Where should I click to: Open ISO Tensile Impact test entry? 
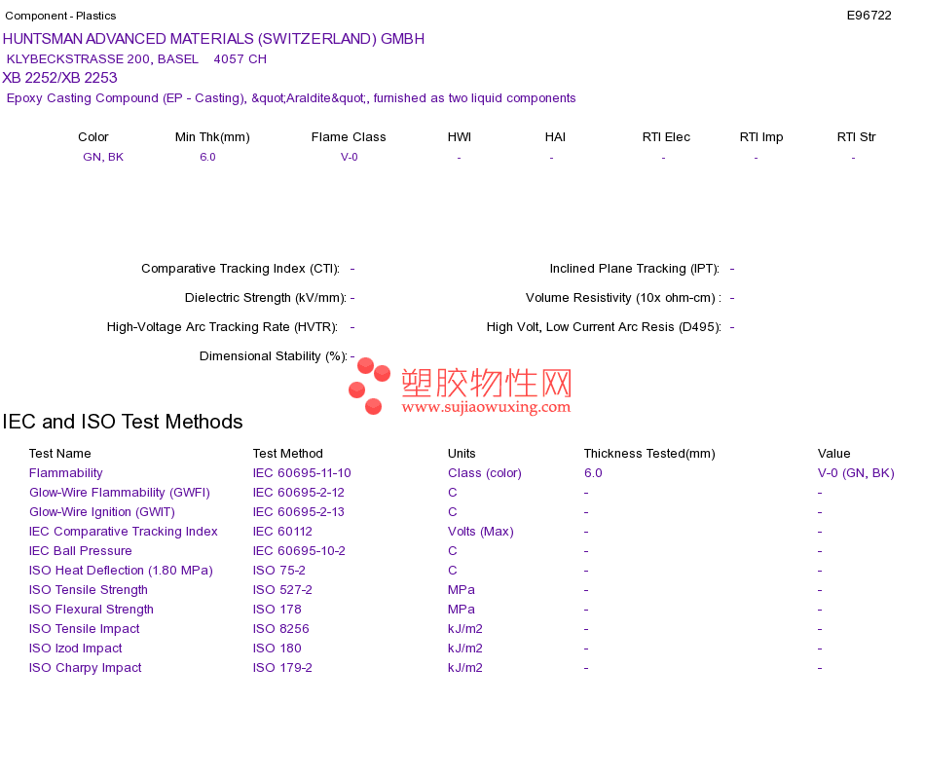(85, 629)
